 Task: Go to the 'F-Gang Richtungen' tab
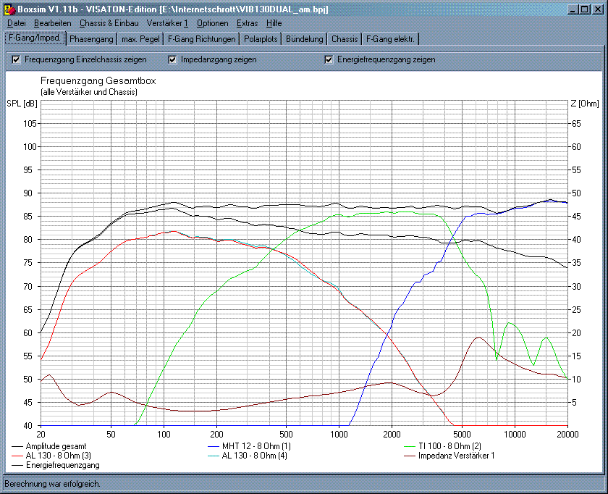[x=201, y=39]
